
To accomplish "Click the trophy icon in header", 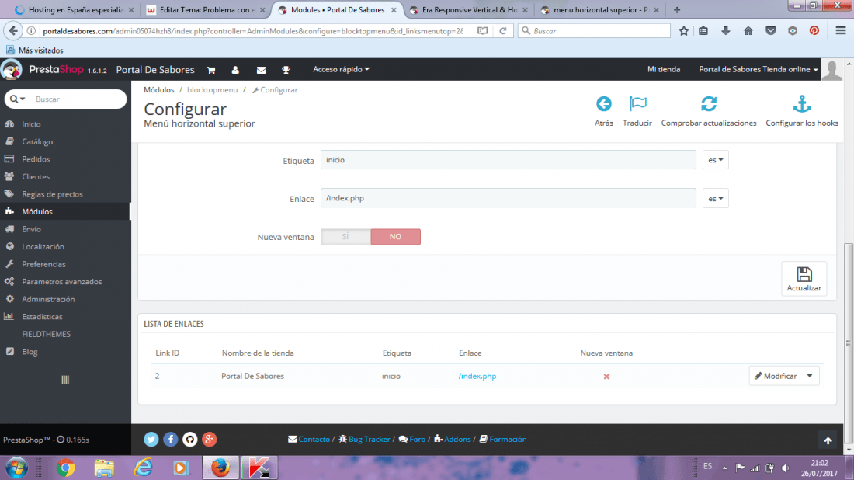I will point(286,70).
